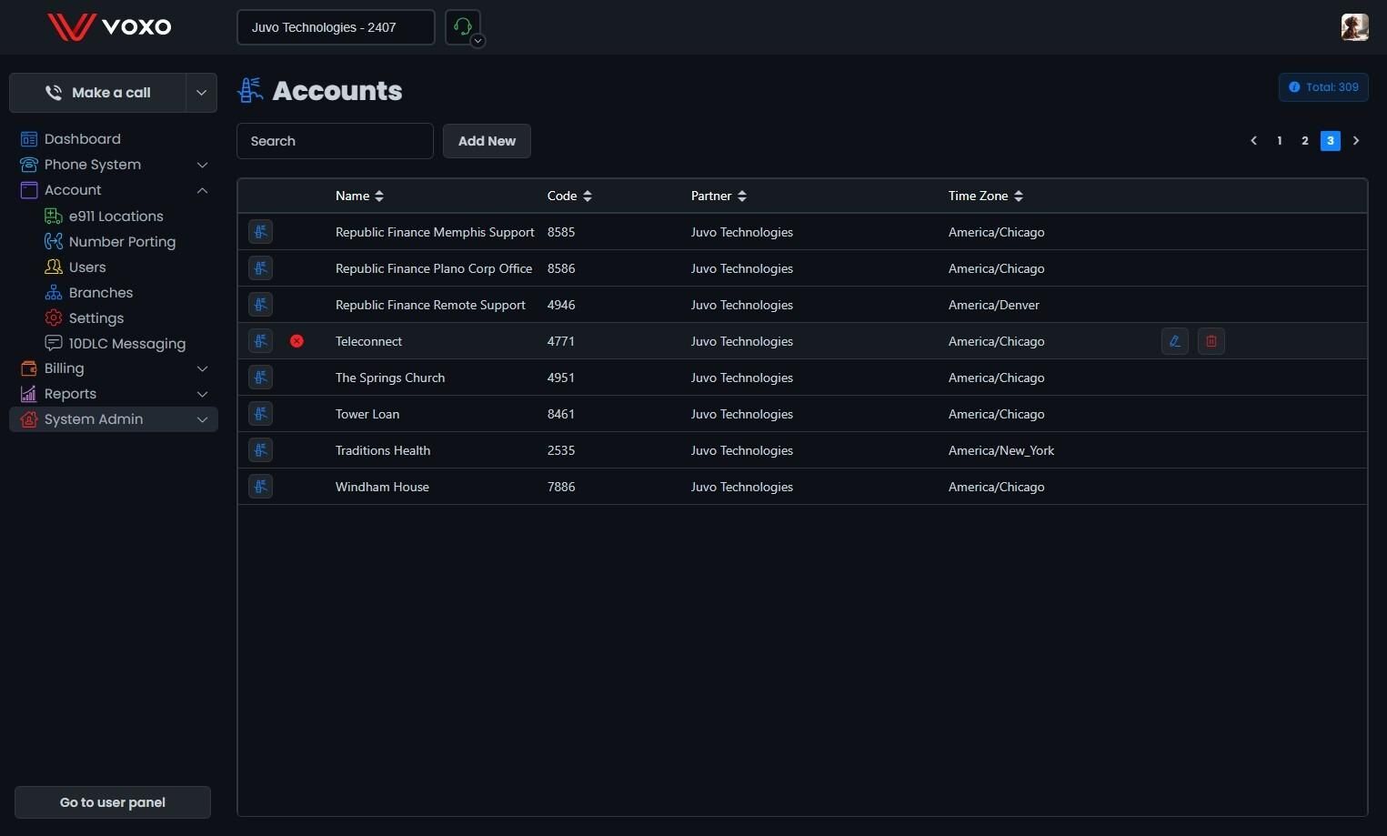Sort accounts by Name column

tap(359, 196)
